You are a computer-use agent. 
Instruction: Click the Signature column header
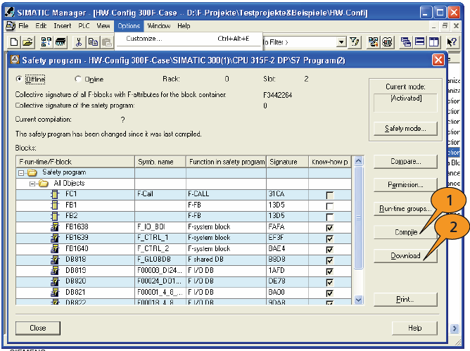coord(287,162)
